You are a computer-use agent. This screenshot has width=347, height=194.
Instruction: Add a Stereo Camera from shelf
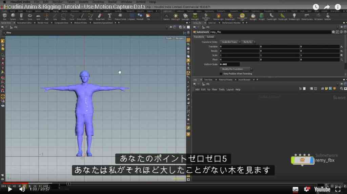coord(307,17)
